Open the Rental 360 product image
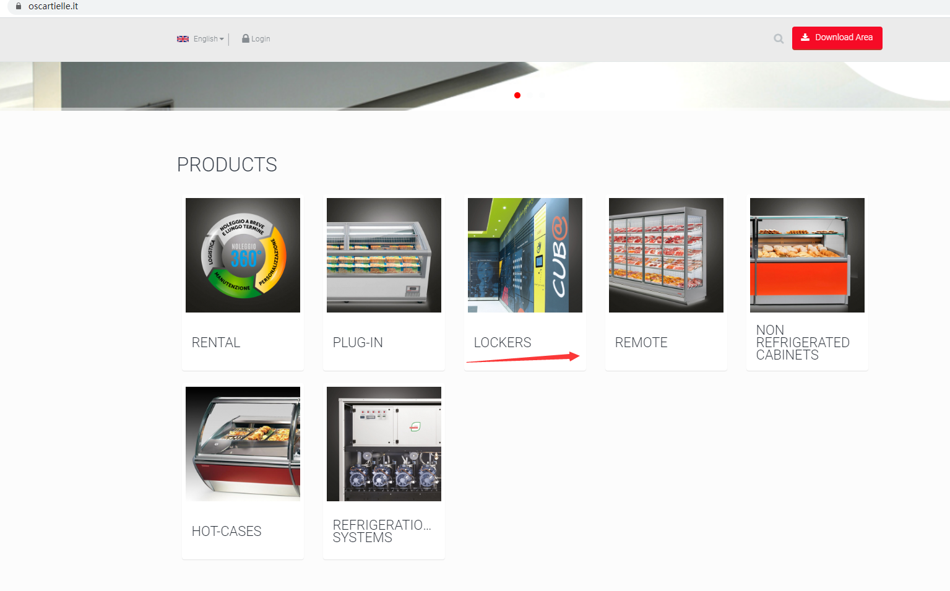 coord(243,255)
